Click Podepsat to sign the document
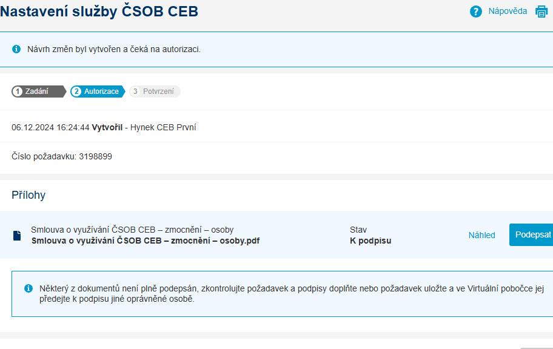Viewport: 553px width, 349px height. (x=531, y=234)
